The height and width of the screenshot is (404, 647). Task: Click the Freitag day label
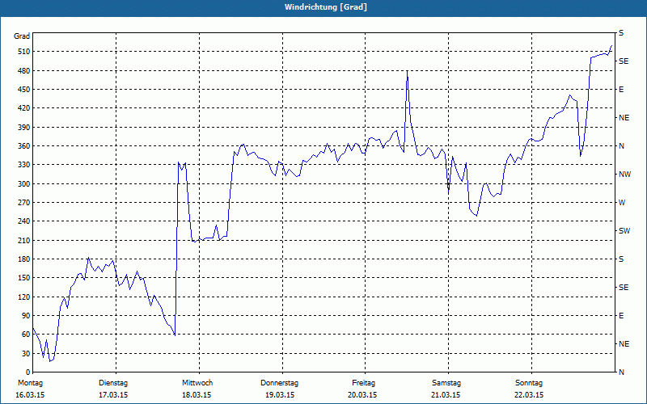363,383
